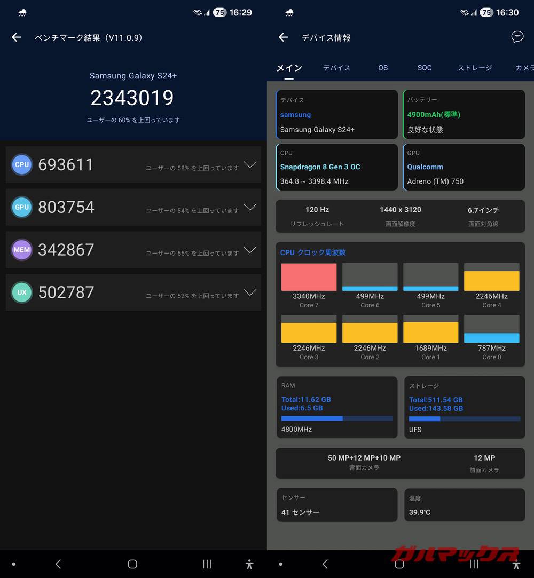This screenshot has width=534, height=578.
Task: Open the chat feedback bubble icon
Action: 517,37
